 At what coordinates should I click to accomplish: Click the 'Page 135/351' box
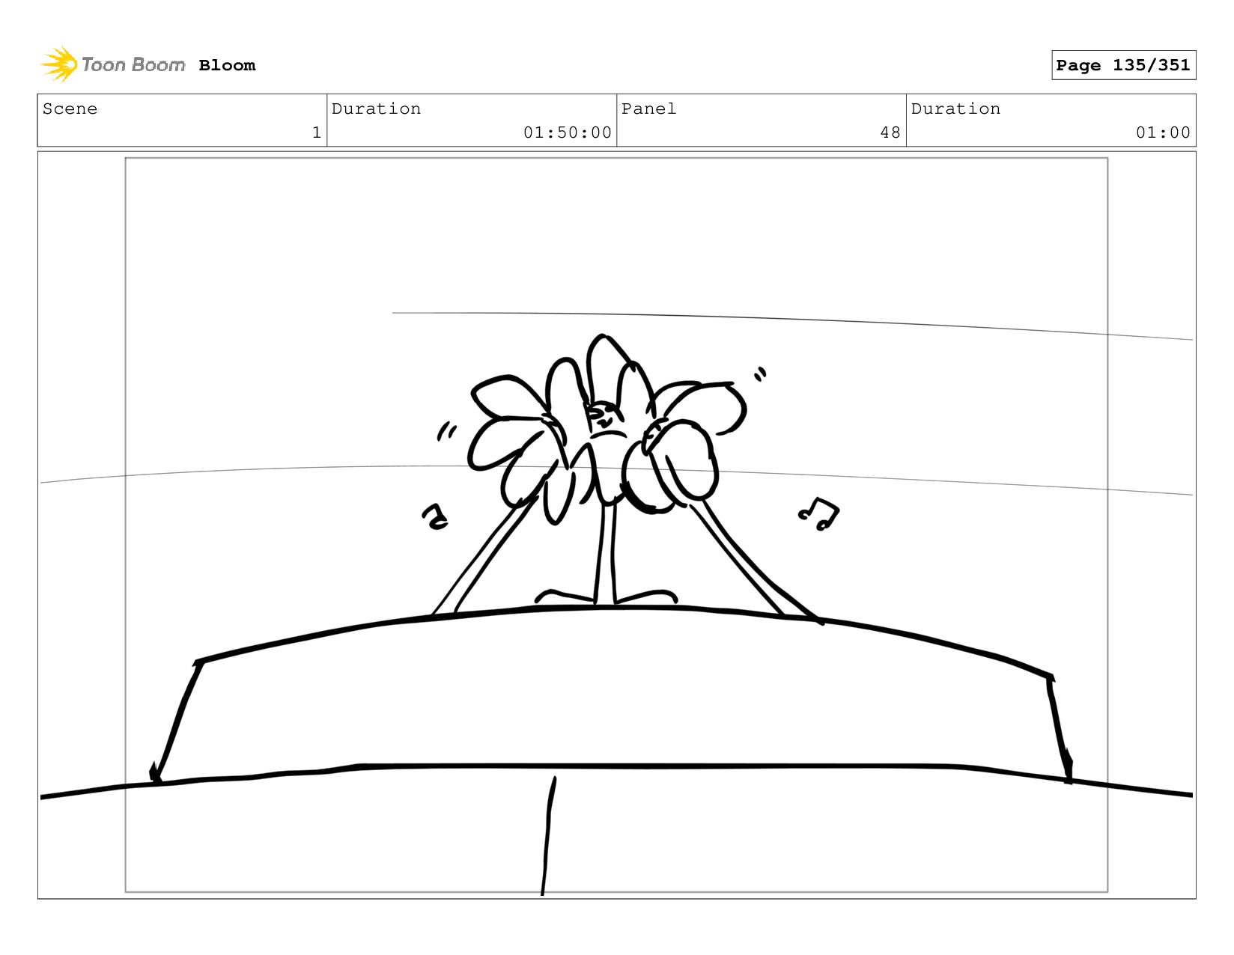pos(1123,65)
